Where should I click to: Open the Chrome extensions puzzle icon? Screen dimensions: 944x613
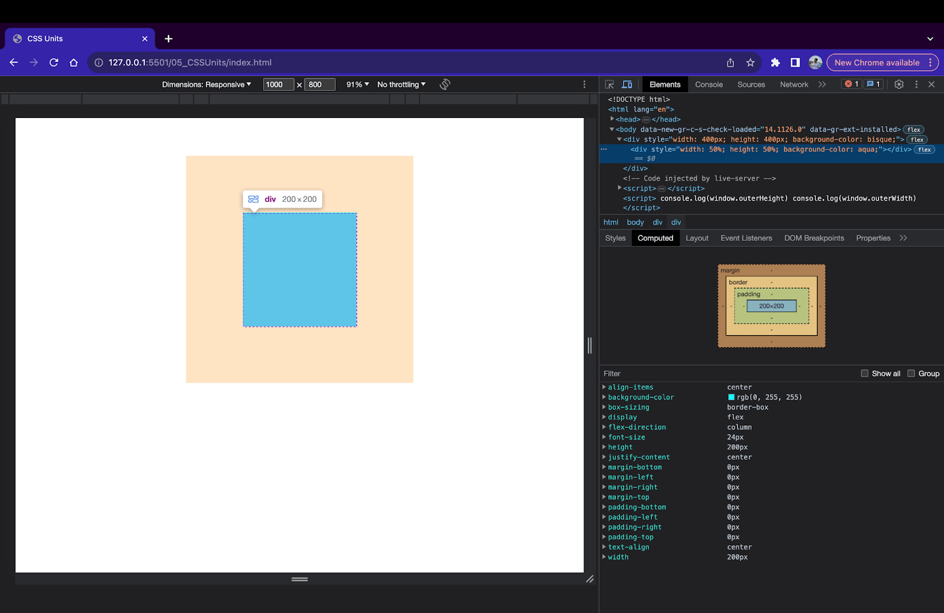pos(775,63)
